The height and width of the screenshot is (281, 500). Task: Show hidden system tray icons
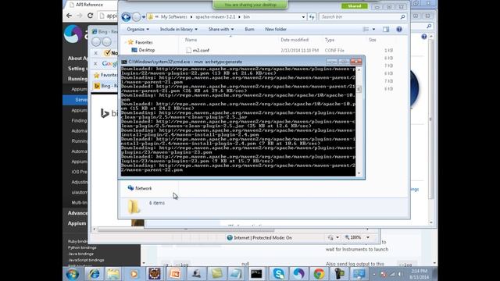tap(374, 274)
